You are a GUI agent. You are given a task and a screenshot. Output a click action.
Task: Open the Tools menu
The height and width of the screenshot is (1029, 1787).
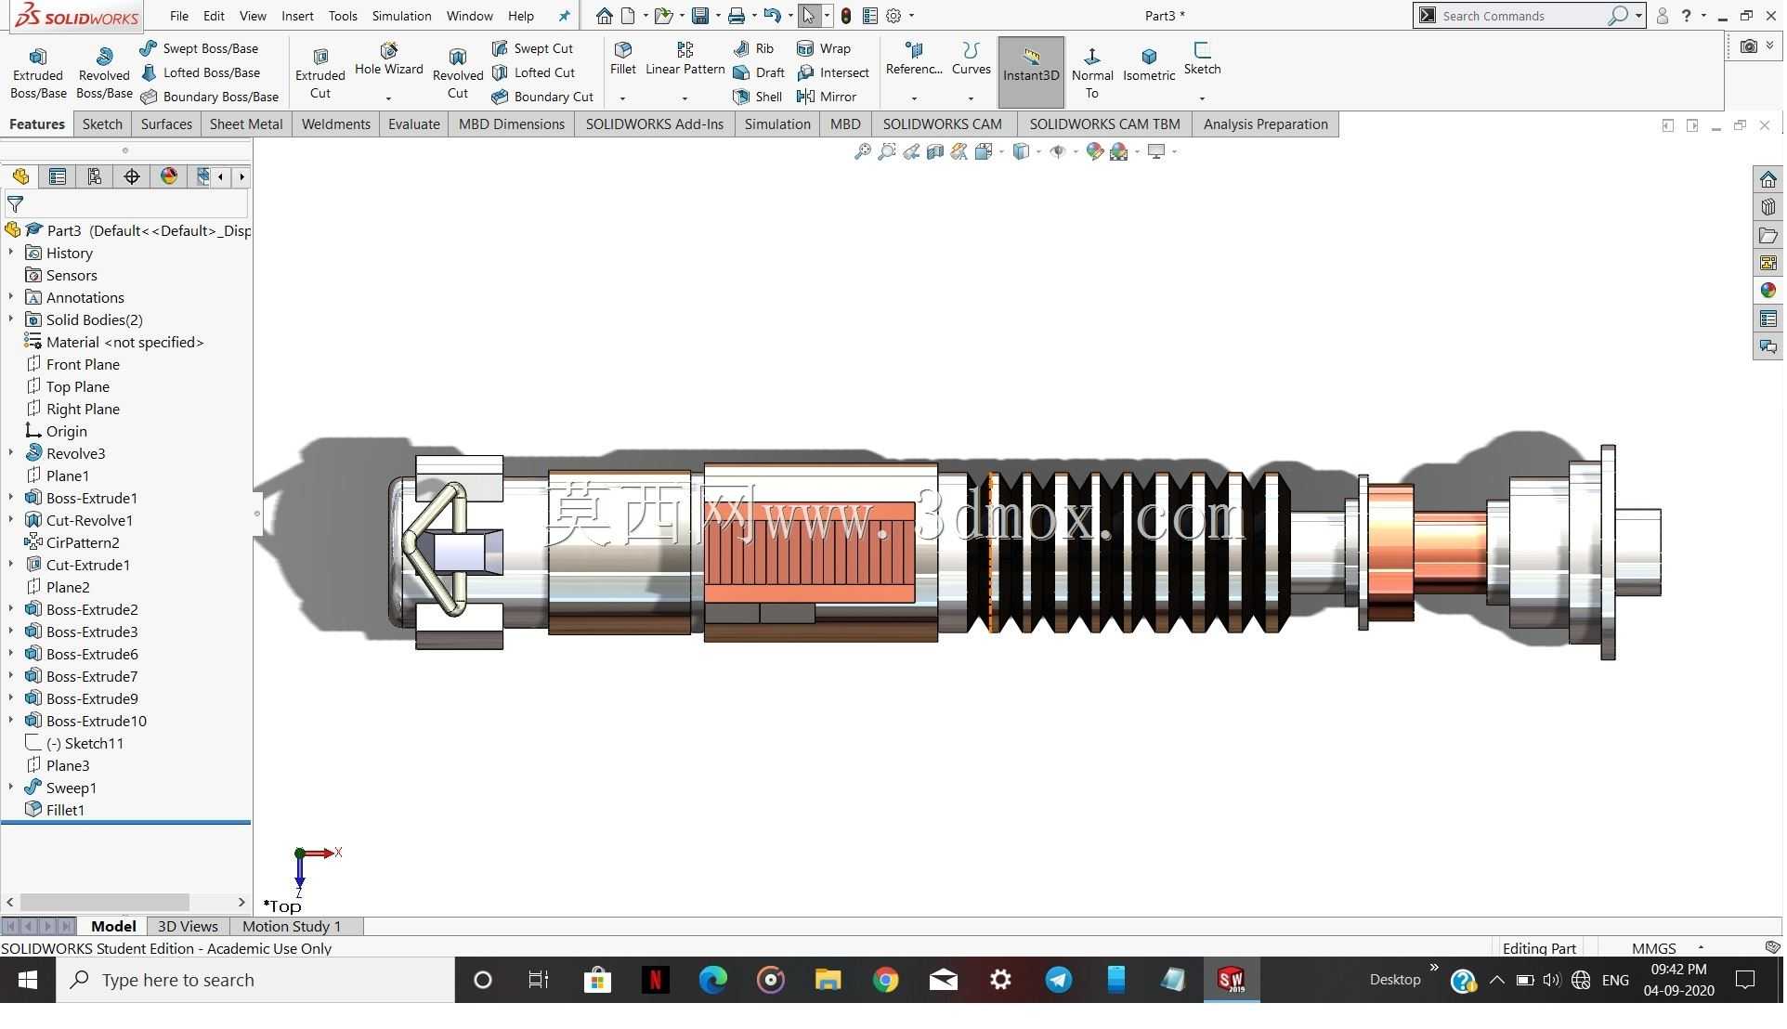[x=343, y=16]
